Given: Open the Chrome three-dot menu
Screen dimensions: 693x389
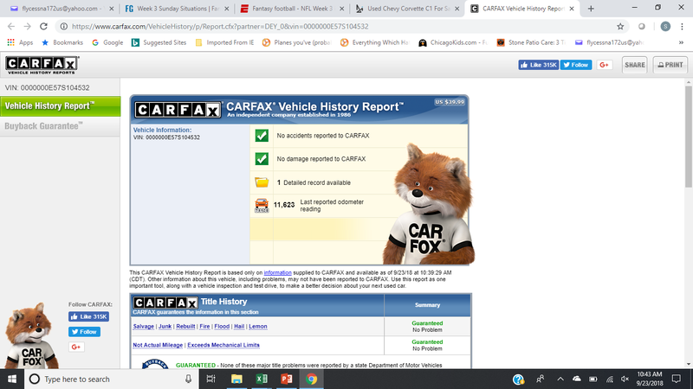Looking at the screenshot, I should pos(682,27).
